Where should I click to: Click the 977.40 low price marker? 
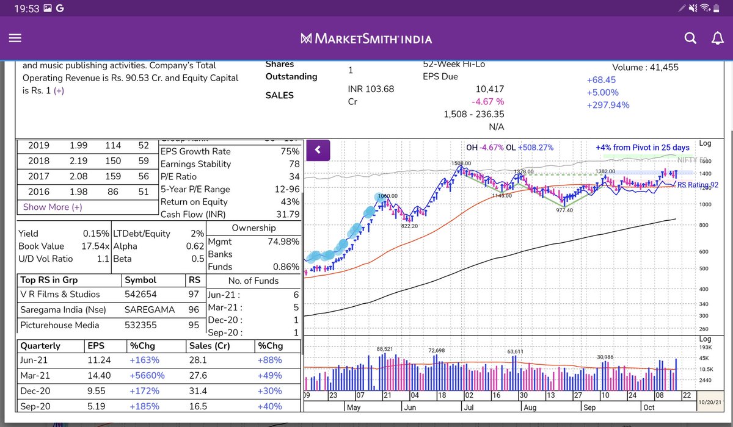coord(564,210)
